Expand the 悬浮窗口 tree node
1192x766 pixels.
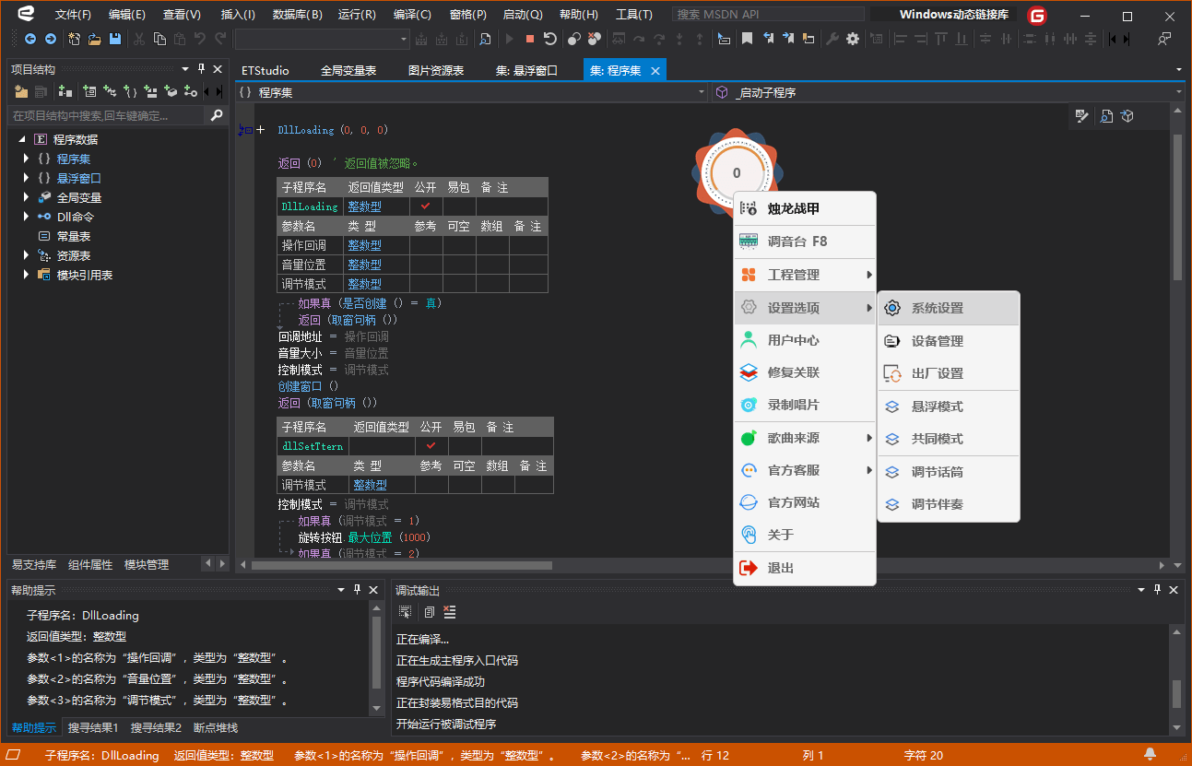(27, 178)
